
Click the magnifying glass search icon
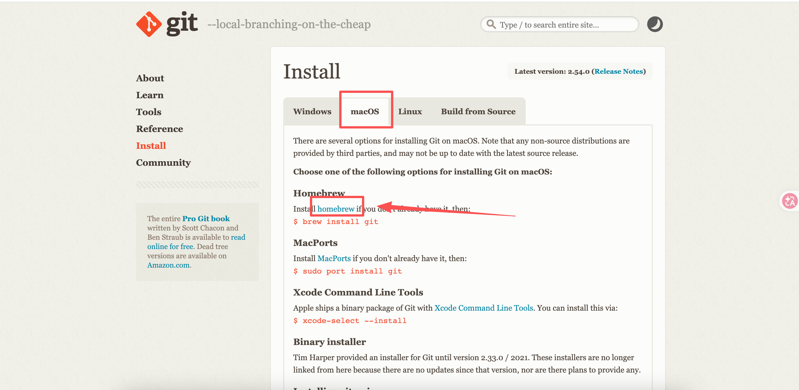pos(491,24)
